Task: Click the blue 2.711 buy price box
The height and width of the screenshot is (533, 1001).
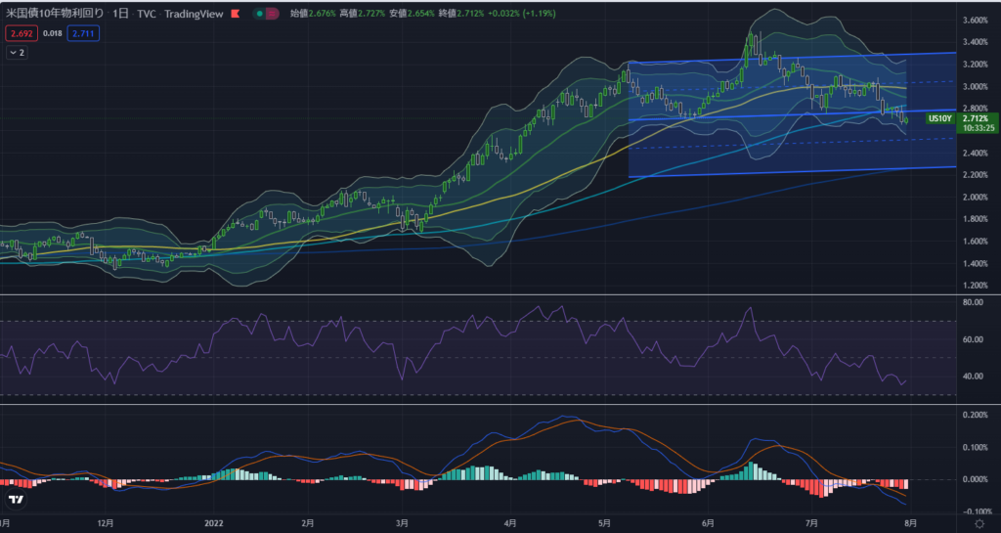Action: pyautogui.click(x=82, y=33)
